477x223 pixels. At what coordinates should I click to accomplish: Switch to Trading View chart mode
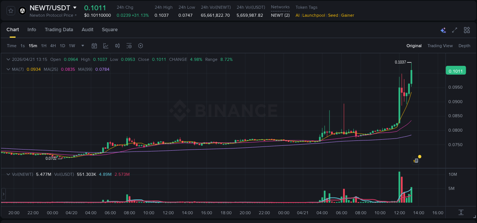point(440,46)
